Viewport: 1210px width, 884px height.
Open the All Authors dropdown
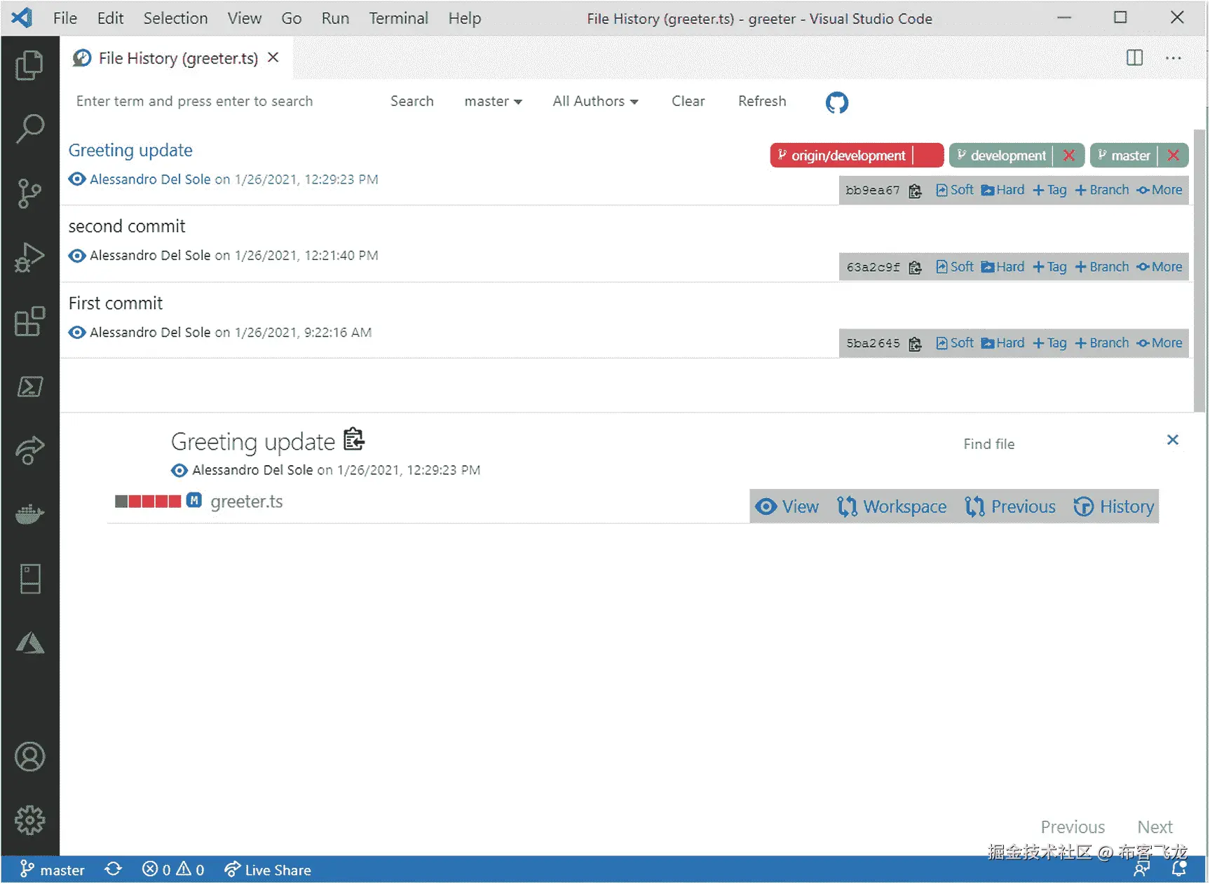click(595, 102)
